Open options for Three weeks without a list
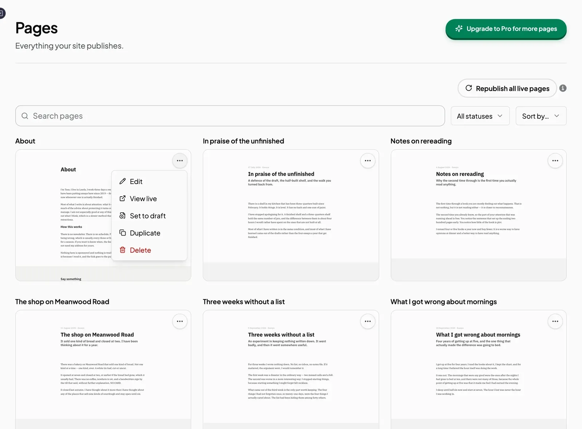 pos(368,321)
